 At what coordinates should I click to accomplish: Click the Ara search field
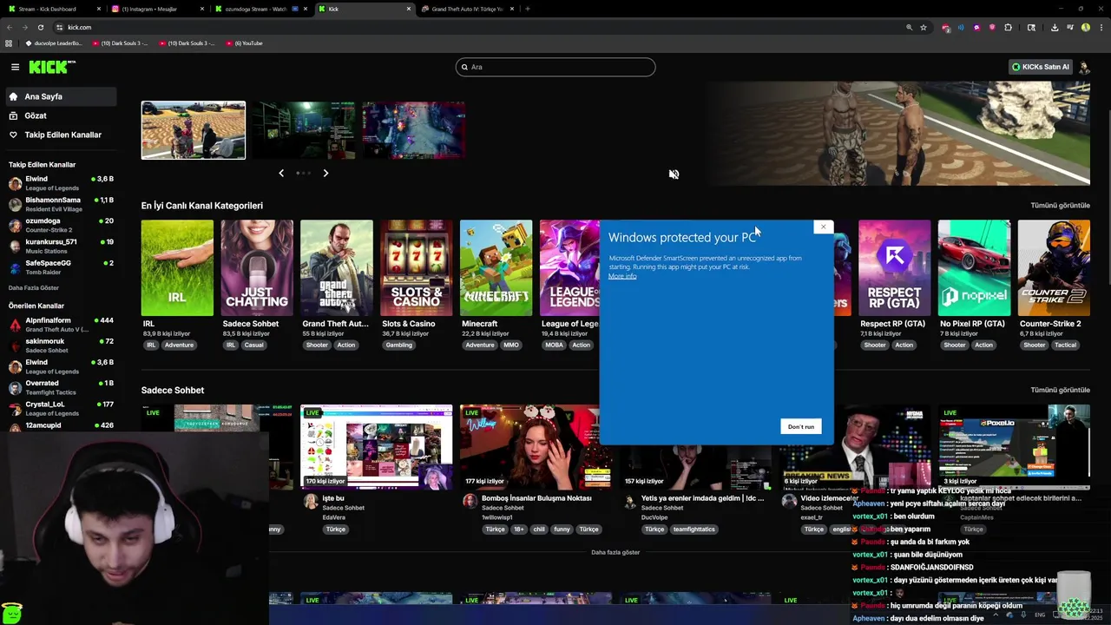coord(555,67)
